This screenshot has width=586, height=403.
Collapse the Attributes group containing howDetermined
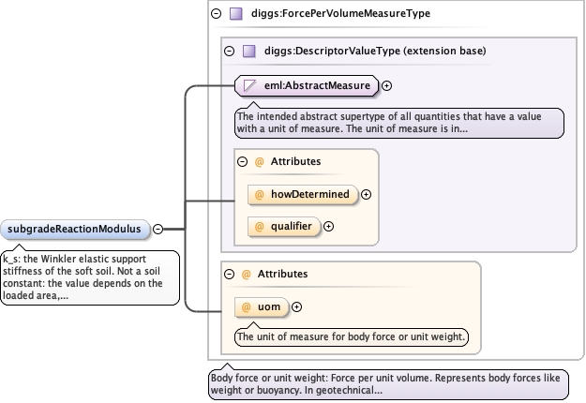[242, 161]
